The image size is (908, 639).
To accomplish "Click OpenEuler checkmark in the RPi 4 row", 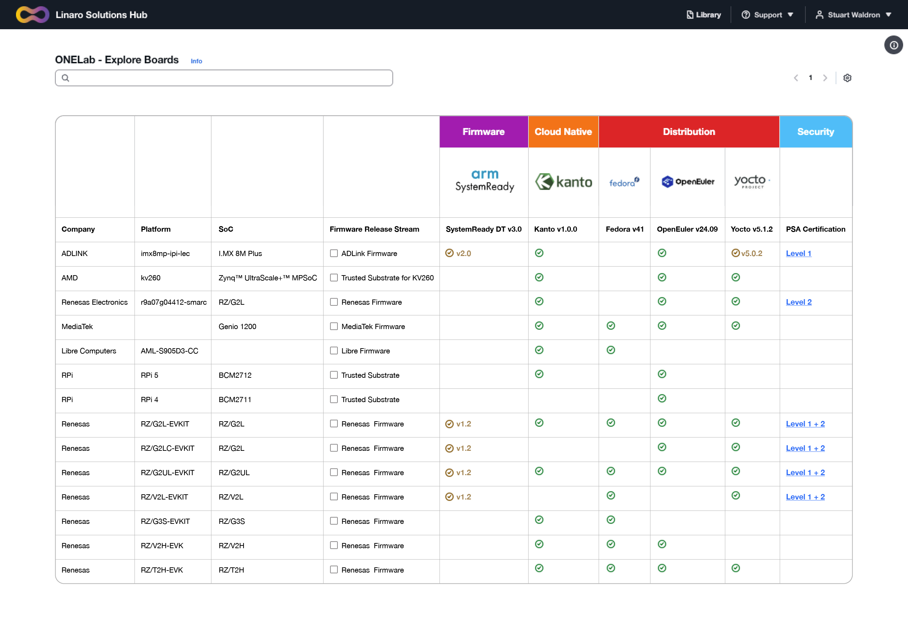I will 662,398.
